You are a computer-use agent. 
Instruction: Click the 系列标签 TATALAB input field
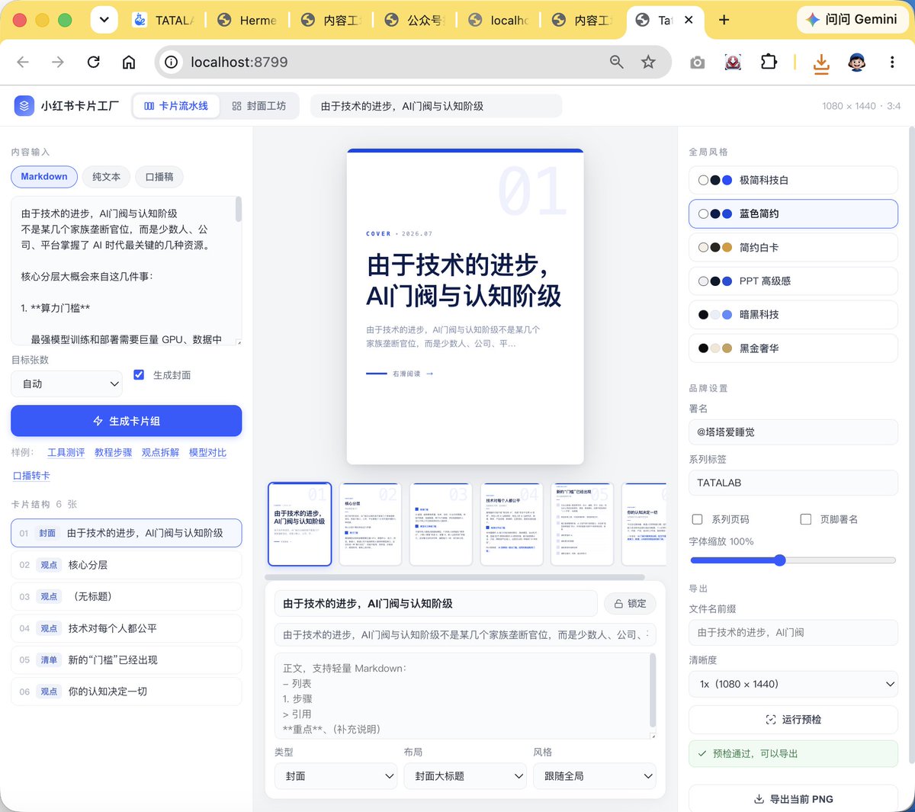793,483
